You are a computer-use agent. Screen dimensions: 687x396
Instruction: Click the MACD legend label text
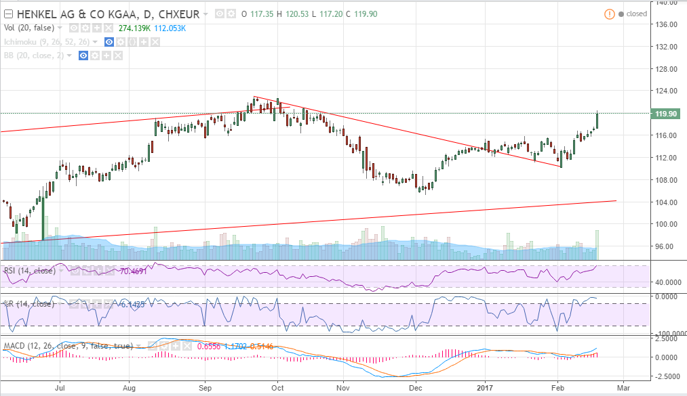[x=68, y=346]
